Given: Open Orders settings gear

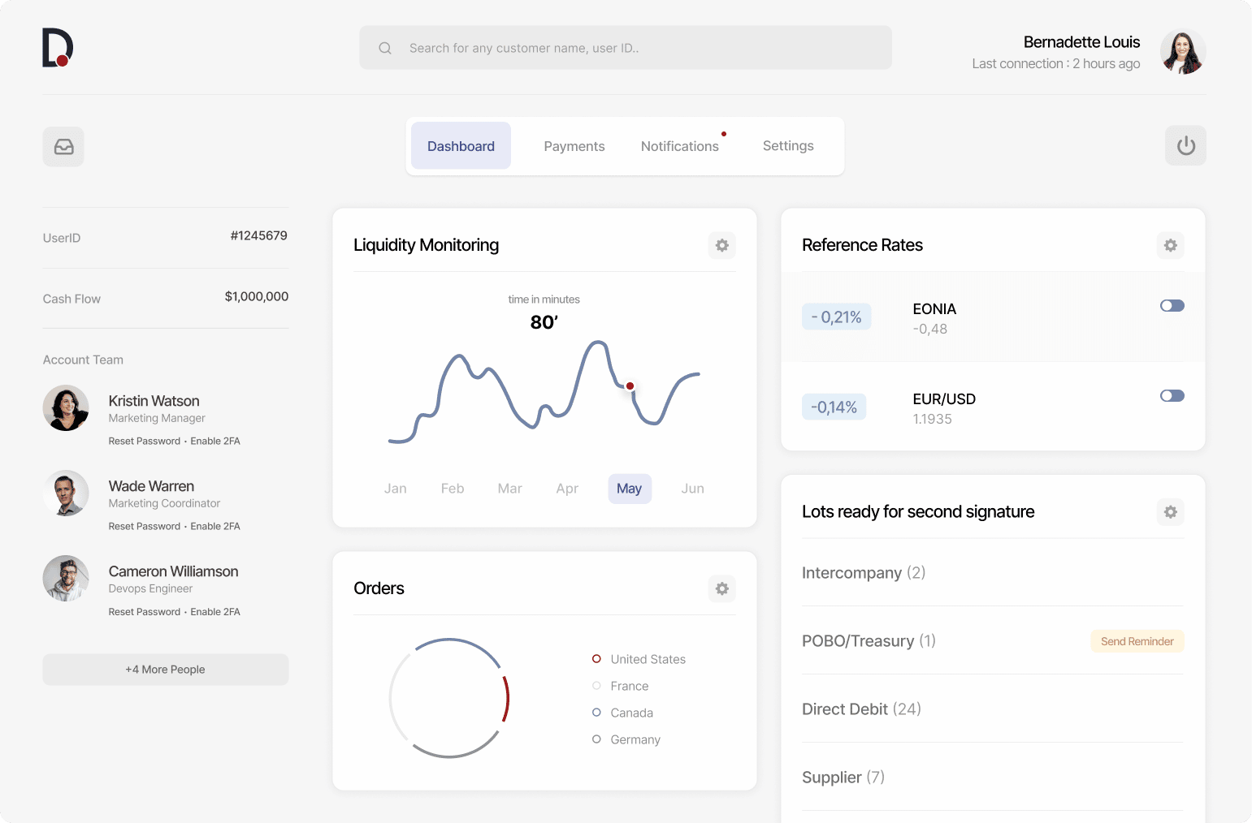Looking at the screenshot, I should tap(721, 588).
